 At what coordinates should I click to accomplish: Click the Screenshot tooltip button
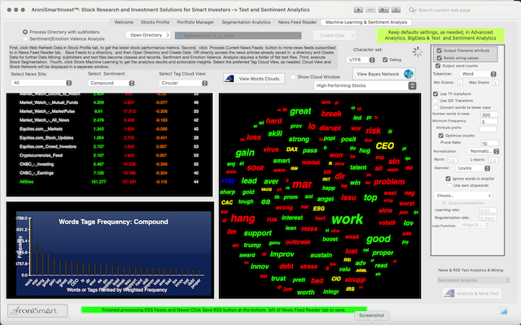371,315
